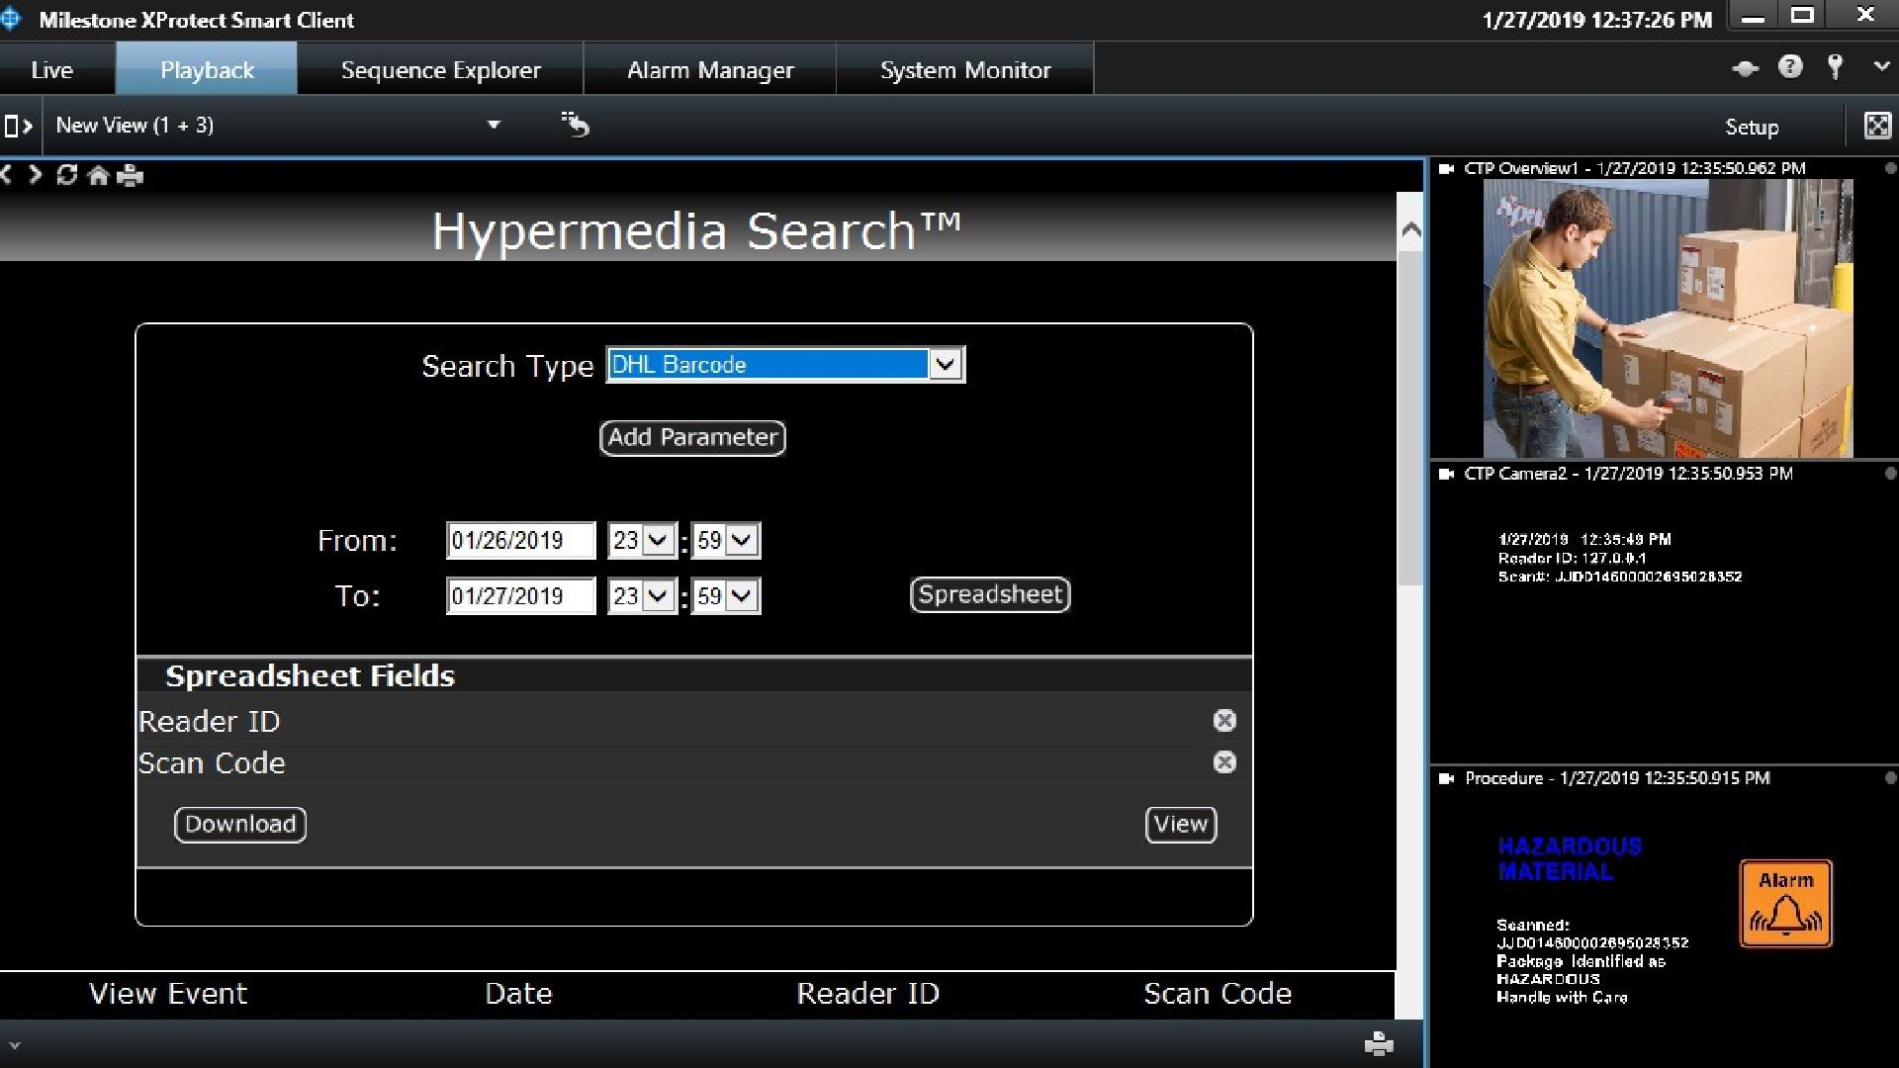Refresh the Hypermedia Search page
Viewport: 1899px width, 1068px height.
click(66, 175)
